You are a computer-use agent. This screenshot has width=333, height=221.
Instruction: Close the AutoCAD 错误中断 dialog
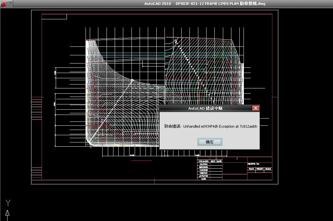(255, 108)
